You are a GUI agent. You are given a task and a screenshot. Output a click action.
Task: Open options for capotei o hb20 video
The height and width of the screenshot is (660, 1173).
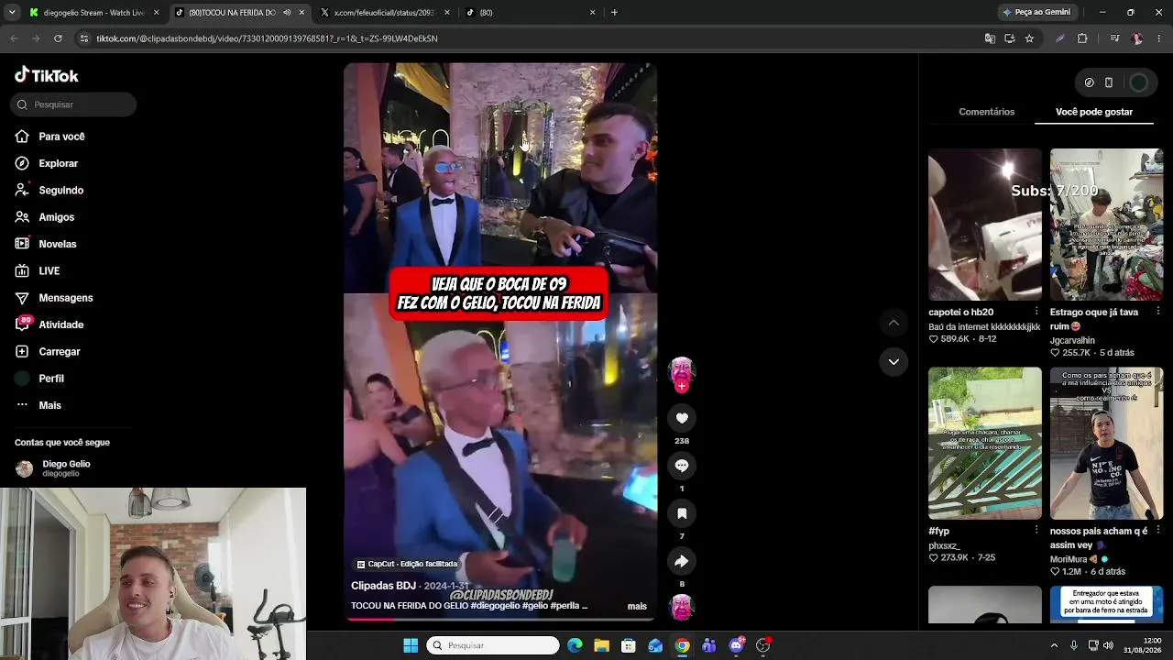click(x=1036, y=312)
